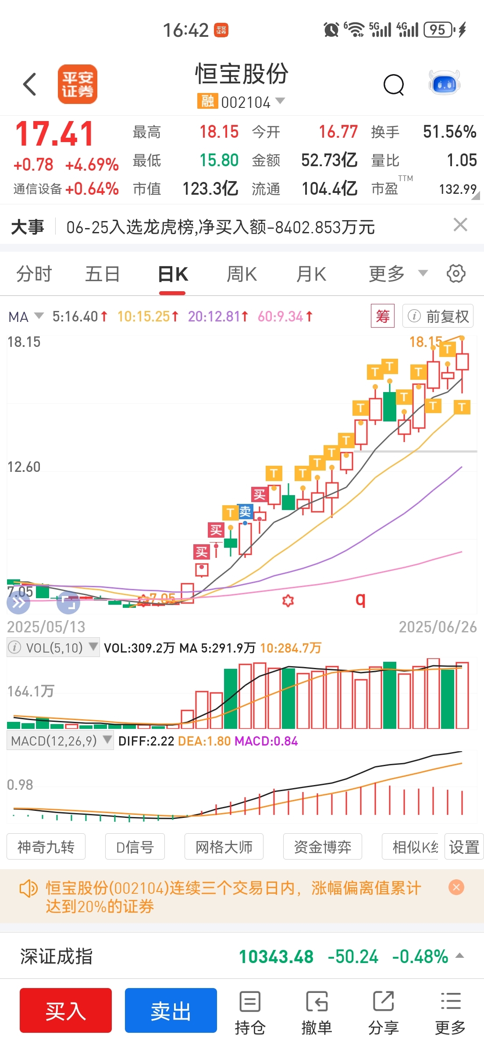Tap the blue 卖出 sell button
This screenshot has height=1042, width=484.
171,1010
